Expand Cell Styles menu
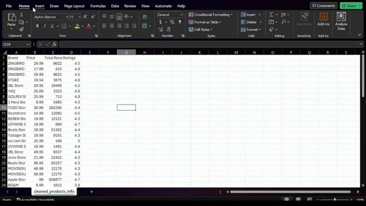The width and height of the screenshot is (366, 206). (x=200, y=30)
